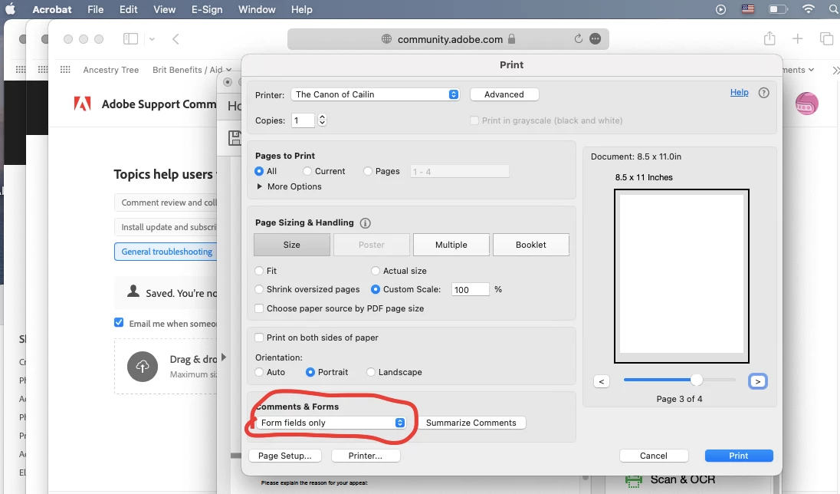Image resolution: width=840 pixels, height=494 pixels.
Task: Select Shrink oversized pages option
Action: pos(259,289)
